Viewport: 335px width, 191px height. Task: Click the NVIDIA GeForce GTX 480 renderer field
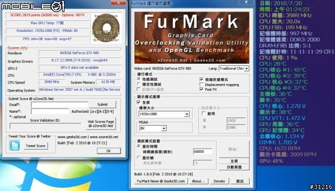[x=80, y=53]
